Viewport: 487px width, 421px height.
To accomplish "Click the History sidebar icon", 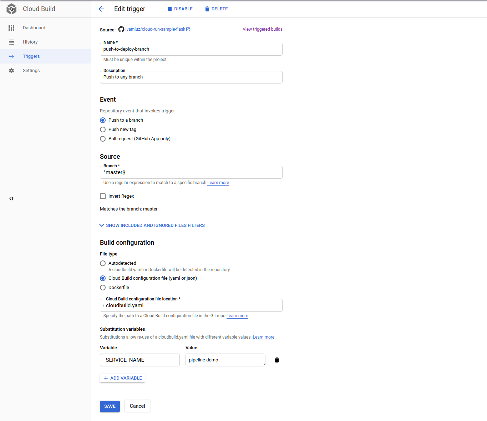I will [11, 42].
